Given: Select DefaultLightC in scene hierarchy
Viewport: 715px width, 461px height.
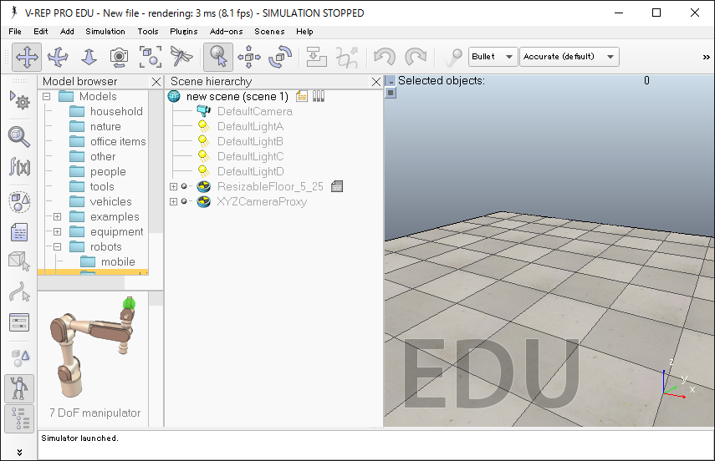Looking at the screenshot, I should [x=250, y=157].
